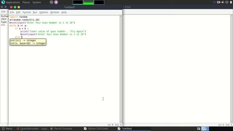233x131 pixels.
Task: Open the System menu in top panel
Action: [x=36, y=3]
